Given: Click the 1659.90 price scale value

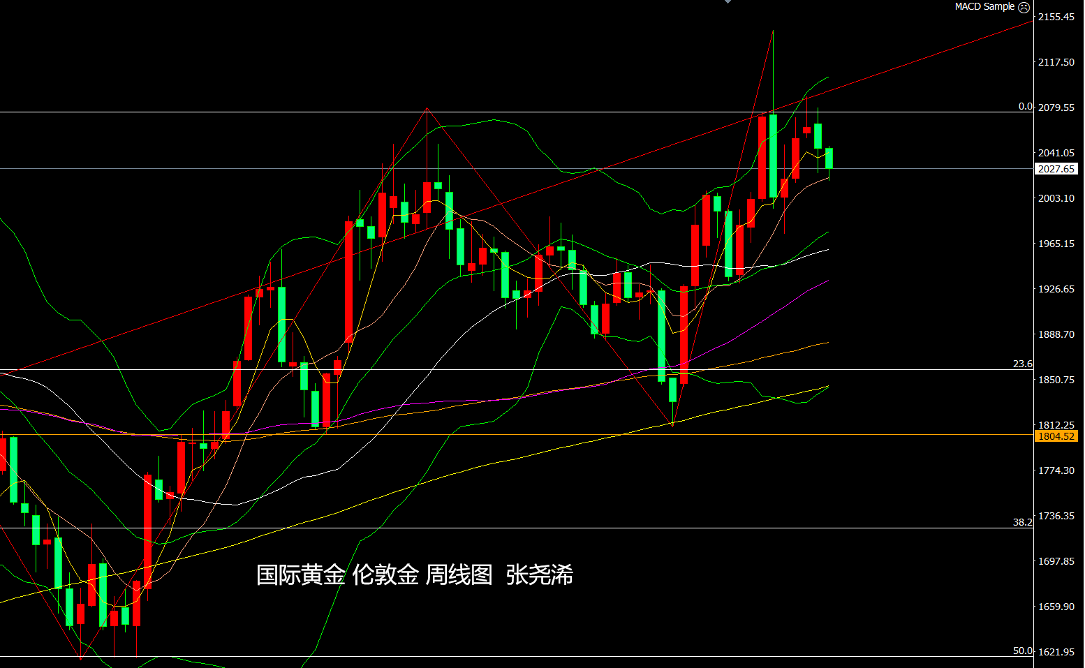Looking at the screenshot, I should point(1056,607).
